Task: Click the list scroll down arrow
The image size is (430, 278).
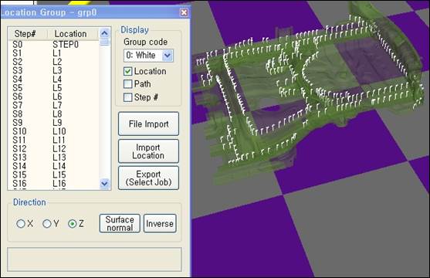Action: tap(104, 183)
